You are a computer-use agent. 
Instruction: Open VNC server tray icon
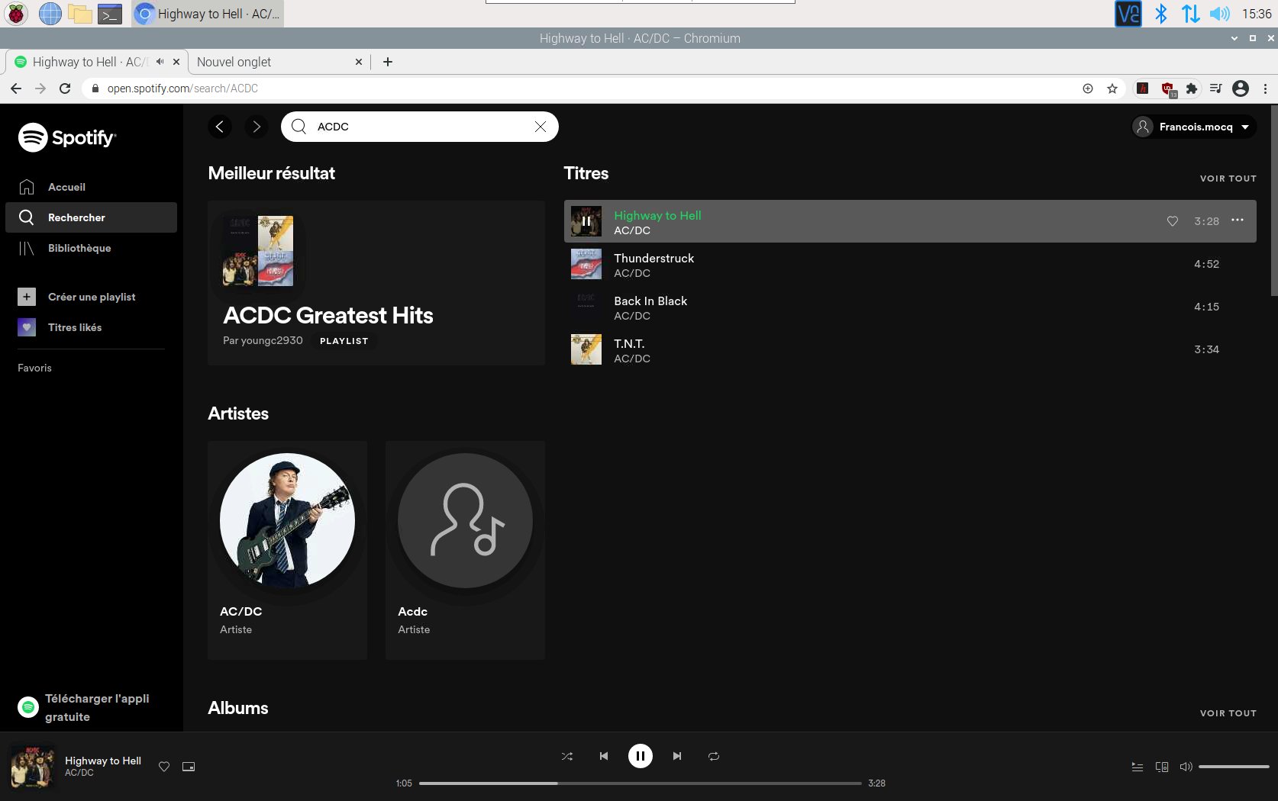pyautogui.click(x=1128, y=14)
